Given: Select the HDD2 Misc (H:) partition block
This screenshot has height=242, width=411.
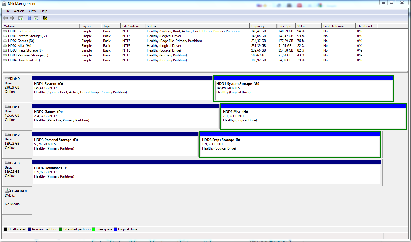Looking at the screenshot, I should pos(314,116).
